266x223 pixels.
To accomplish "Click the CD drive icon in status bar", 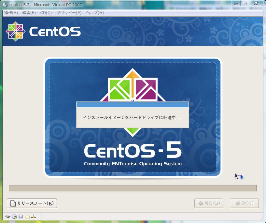I will pos(14,216).
